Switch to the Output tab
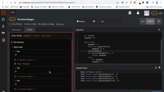Image resolution: width=164 pixels, height=92 pixels. (30, 30)
